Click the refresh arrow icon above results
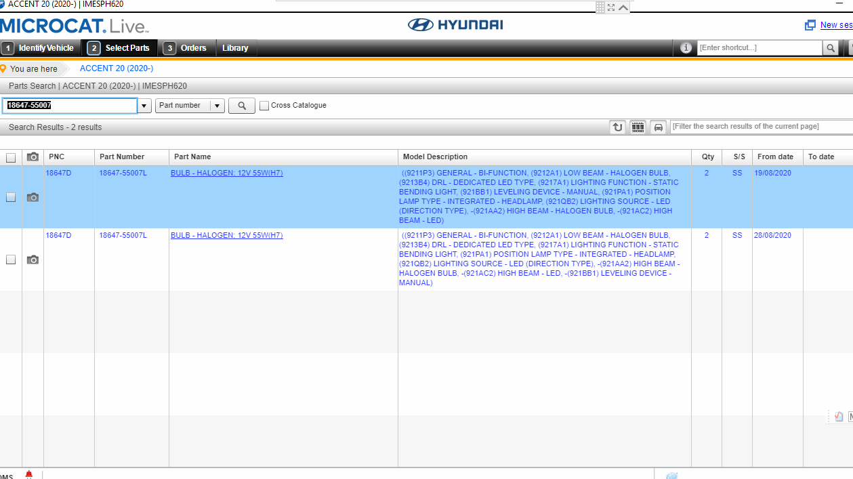 pos(617,127)
